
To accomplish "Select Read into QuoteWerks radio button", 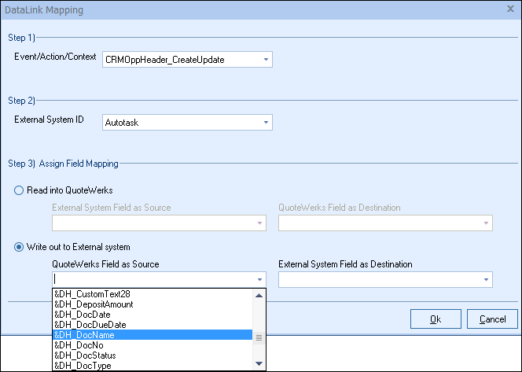I will pyautogui.click(x=20, y=190).
